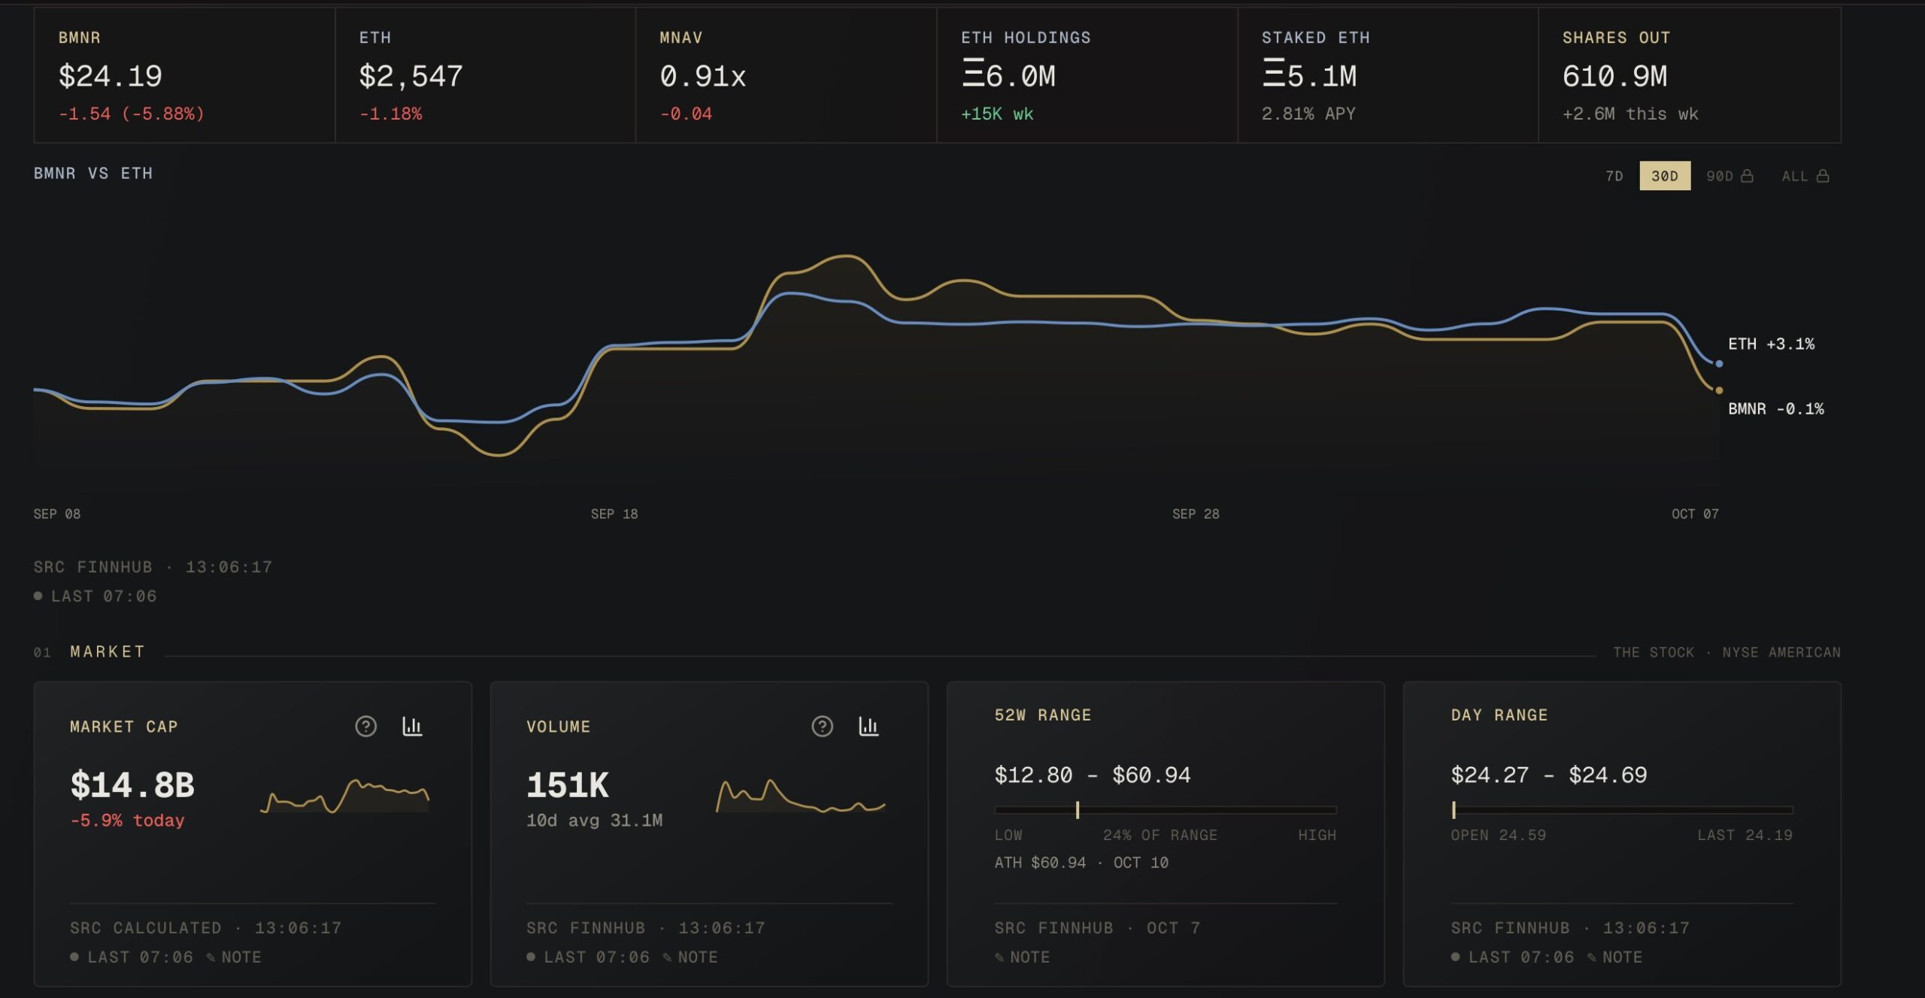Click the $24.27 - $24.69 day range text
Screen dimensions: 1925x998
[x=1549, y=775]
